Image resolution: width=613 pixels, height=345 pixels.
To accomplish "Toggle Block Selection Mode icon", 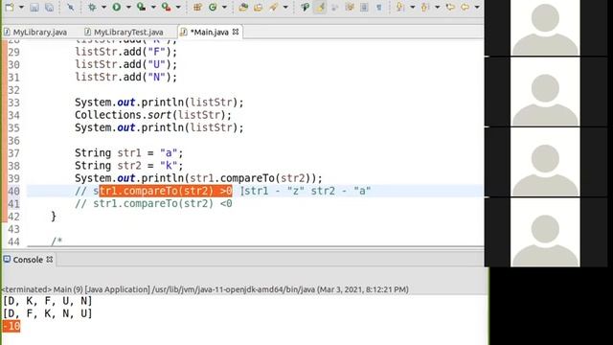I will [x=350, y=7].
